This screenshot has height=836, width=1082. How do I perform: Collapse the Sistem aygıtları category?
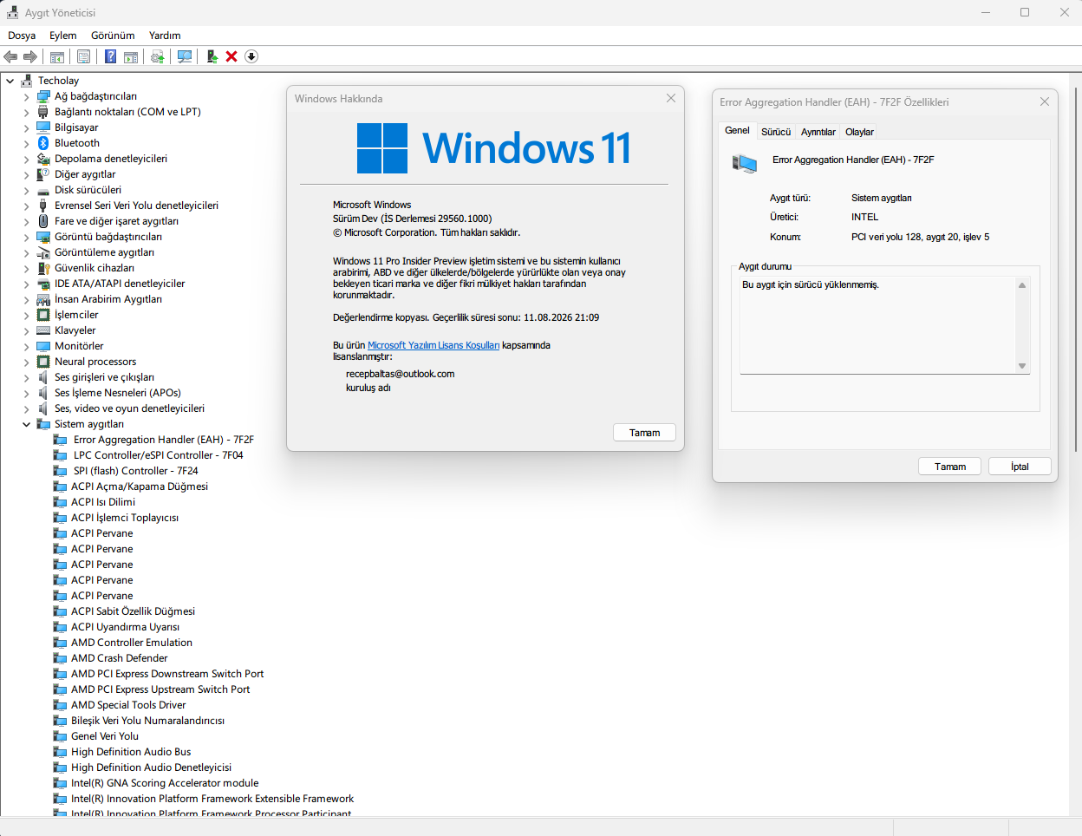[26, 424]
